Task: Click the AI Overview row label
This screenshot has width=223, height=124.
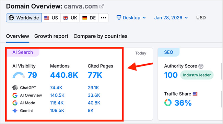Action: pos(31,95)
